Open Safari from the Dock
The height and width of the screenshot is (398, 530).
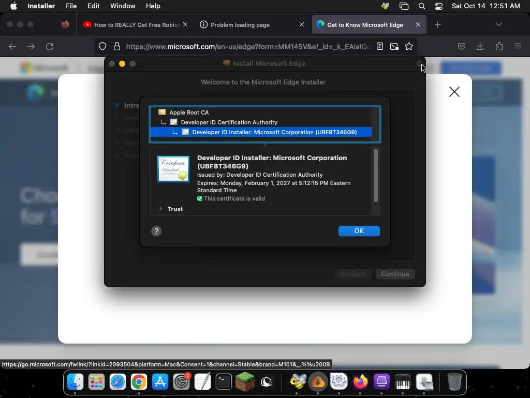pyautogui.click(x=117, y=382)
